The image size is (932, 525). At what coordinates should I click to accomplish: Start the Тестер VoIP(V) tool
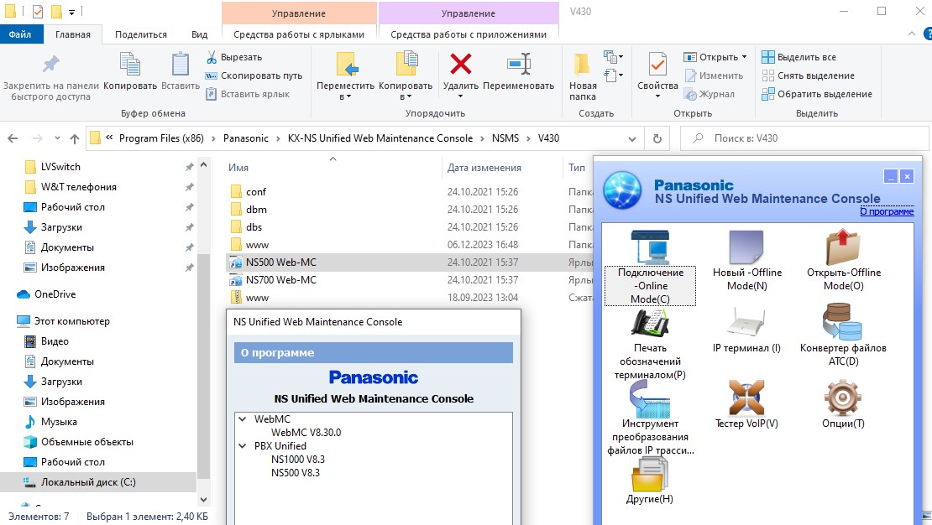[x=746, y=398]
